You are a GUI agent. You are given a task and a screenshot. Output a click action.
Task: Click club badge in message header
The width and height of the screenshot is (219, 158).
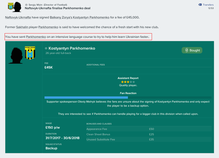pyautogui.click(x=10, y=6)
